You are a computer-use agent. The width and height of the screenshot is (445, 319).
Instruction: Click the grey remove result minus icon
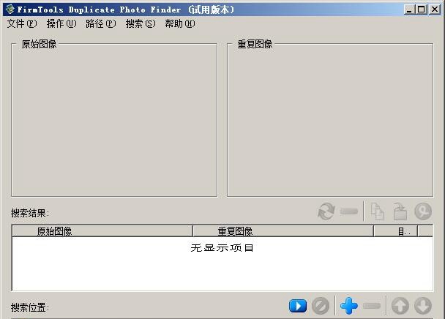click(x=349, y=211)
